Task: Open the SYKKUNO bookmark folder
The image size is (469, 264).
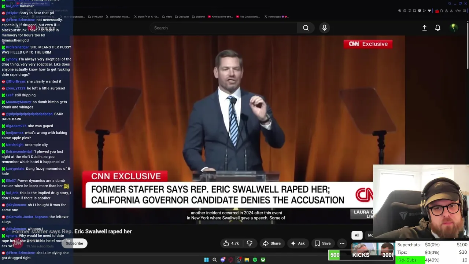Action: coord(95,16)
